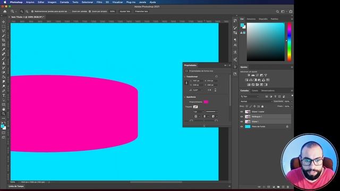Add a Brightness/Contrast adjustment
This screenshot has width=340, height=191.
[249, 75]
